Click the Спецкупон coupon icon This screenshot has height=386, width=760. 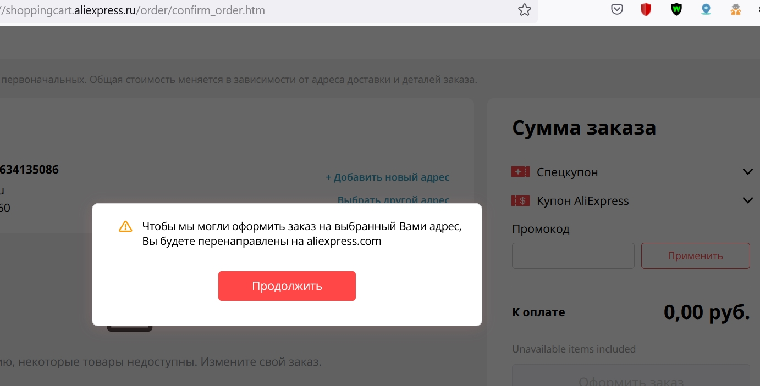tap(520, 172)
